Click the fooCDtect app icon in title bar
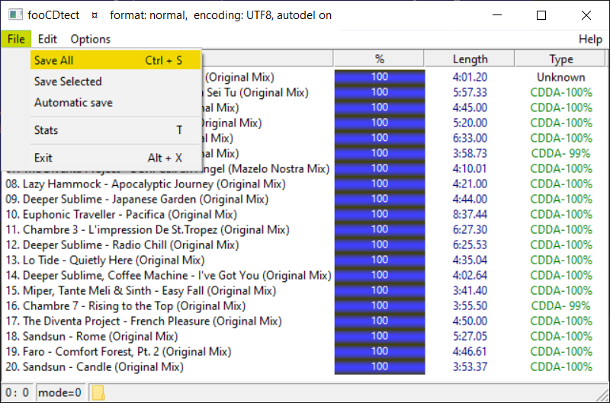The height and width of the screenshot is (403, 610). click(15, 15)
